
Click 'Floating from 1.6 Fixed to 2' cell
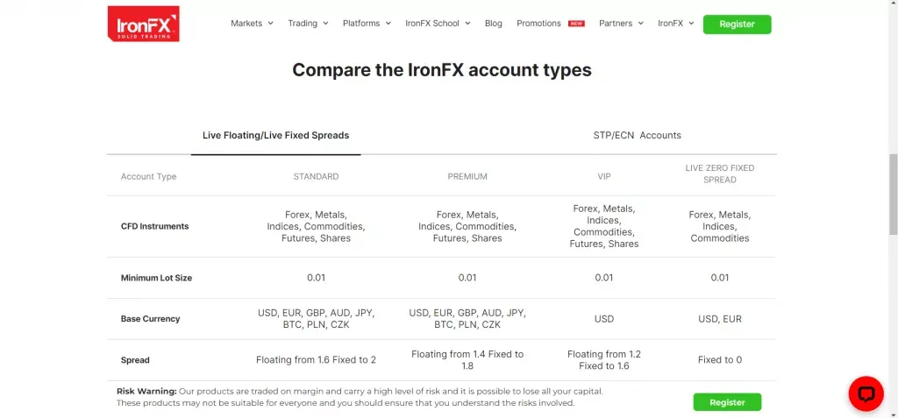point(316,360)
